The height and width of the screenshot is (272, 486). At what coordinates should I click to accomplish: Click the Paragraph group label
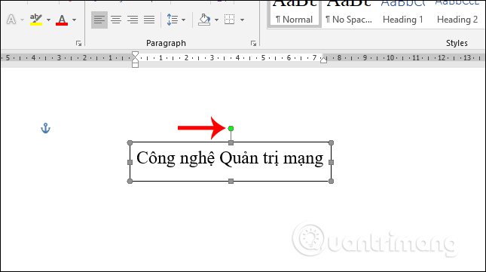coord(166,43)
